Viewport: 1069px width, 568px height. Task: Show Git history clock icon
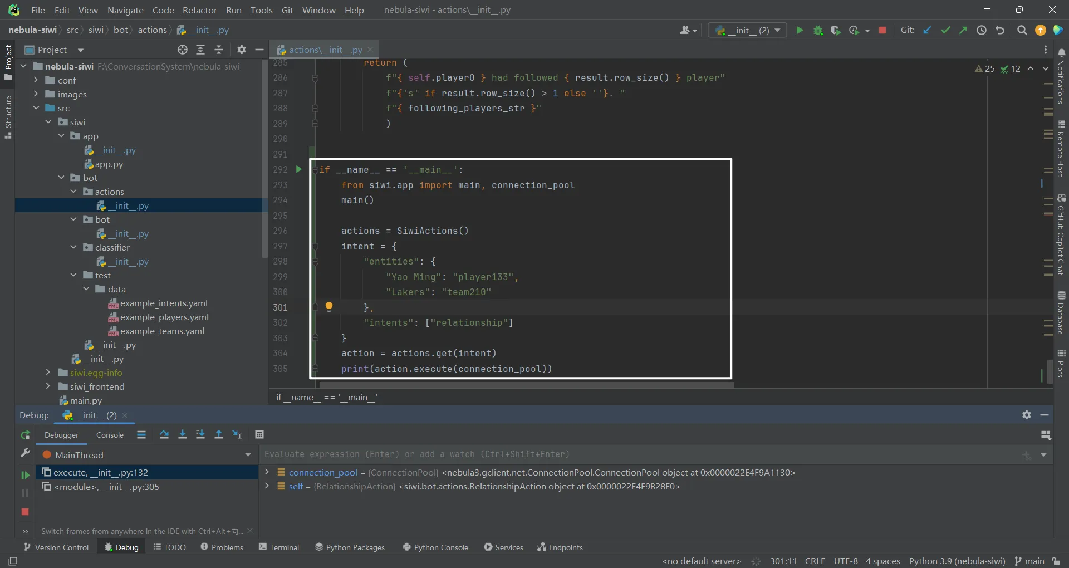(982, 30)
